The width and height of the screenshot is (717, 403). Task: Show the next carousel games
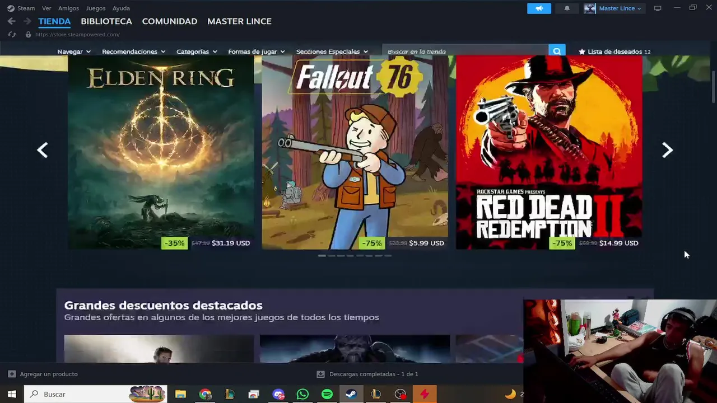pos(667,150)
